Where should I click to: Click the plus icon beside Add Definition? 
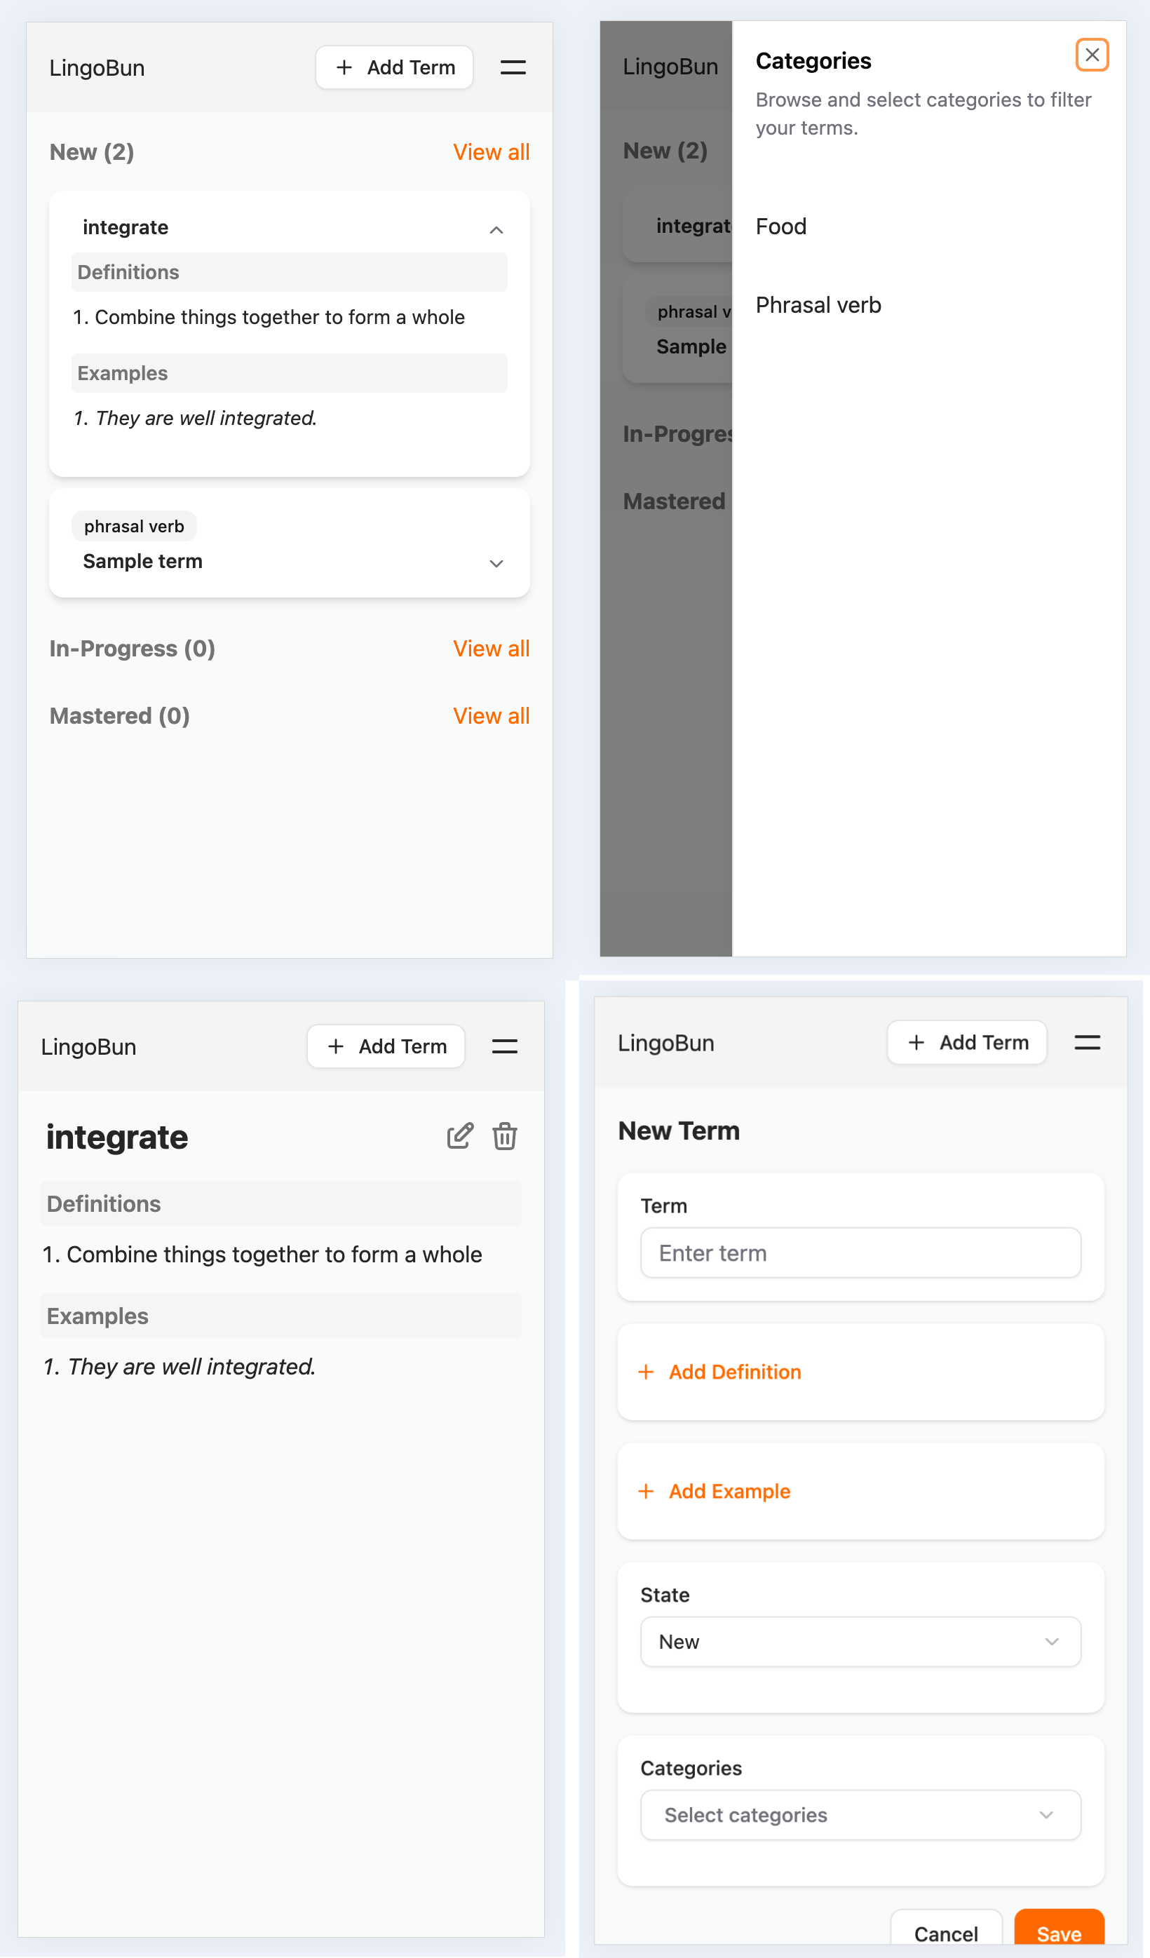click(x=646, y=1372)
